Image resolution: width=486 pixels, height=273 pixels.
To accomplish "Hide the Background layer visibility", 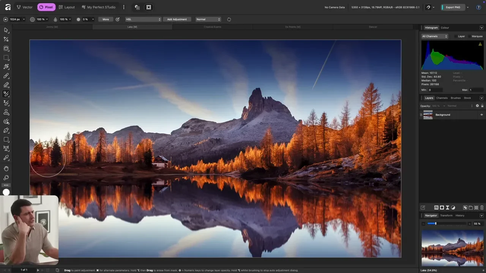I will (x=481, y=115).
